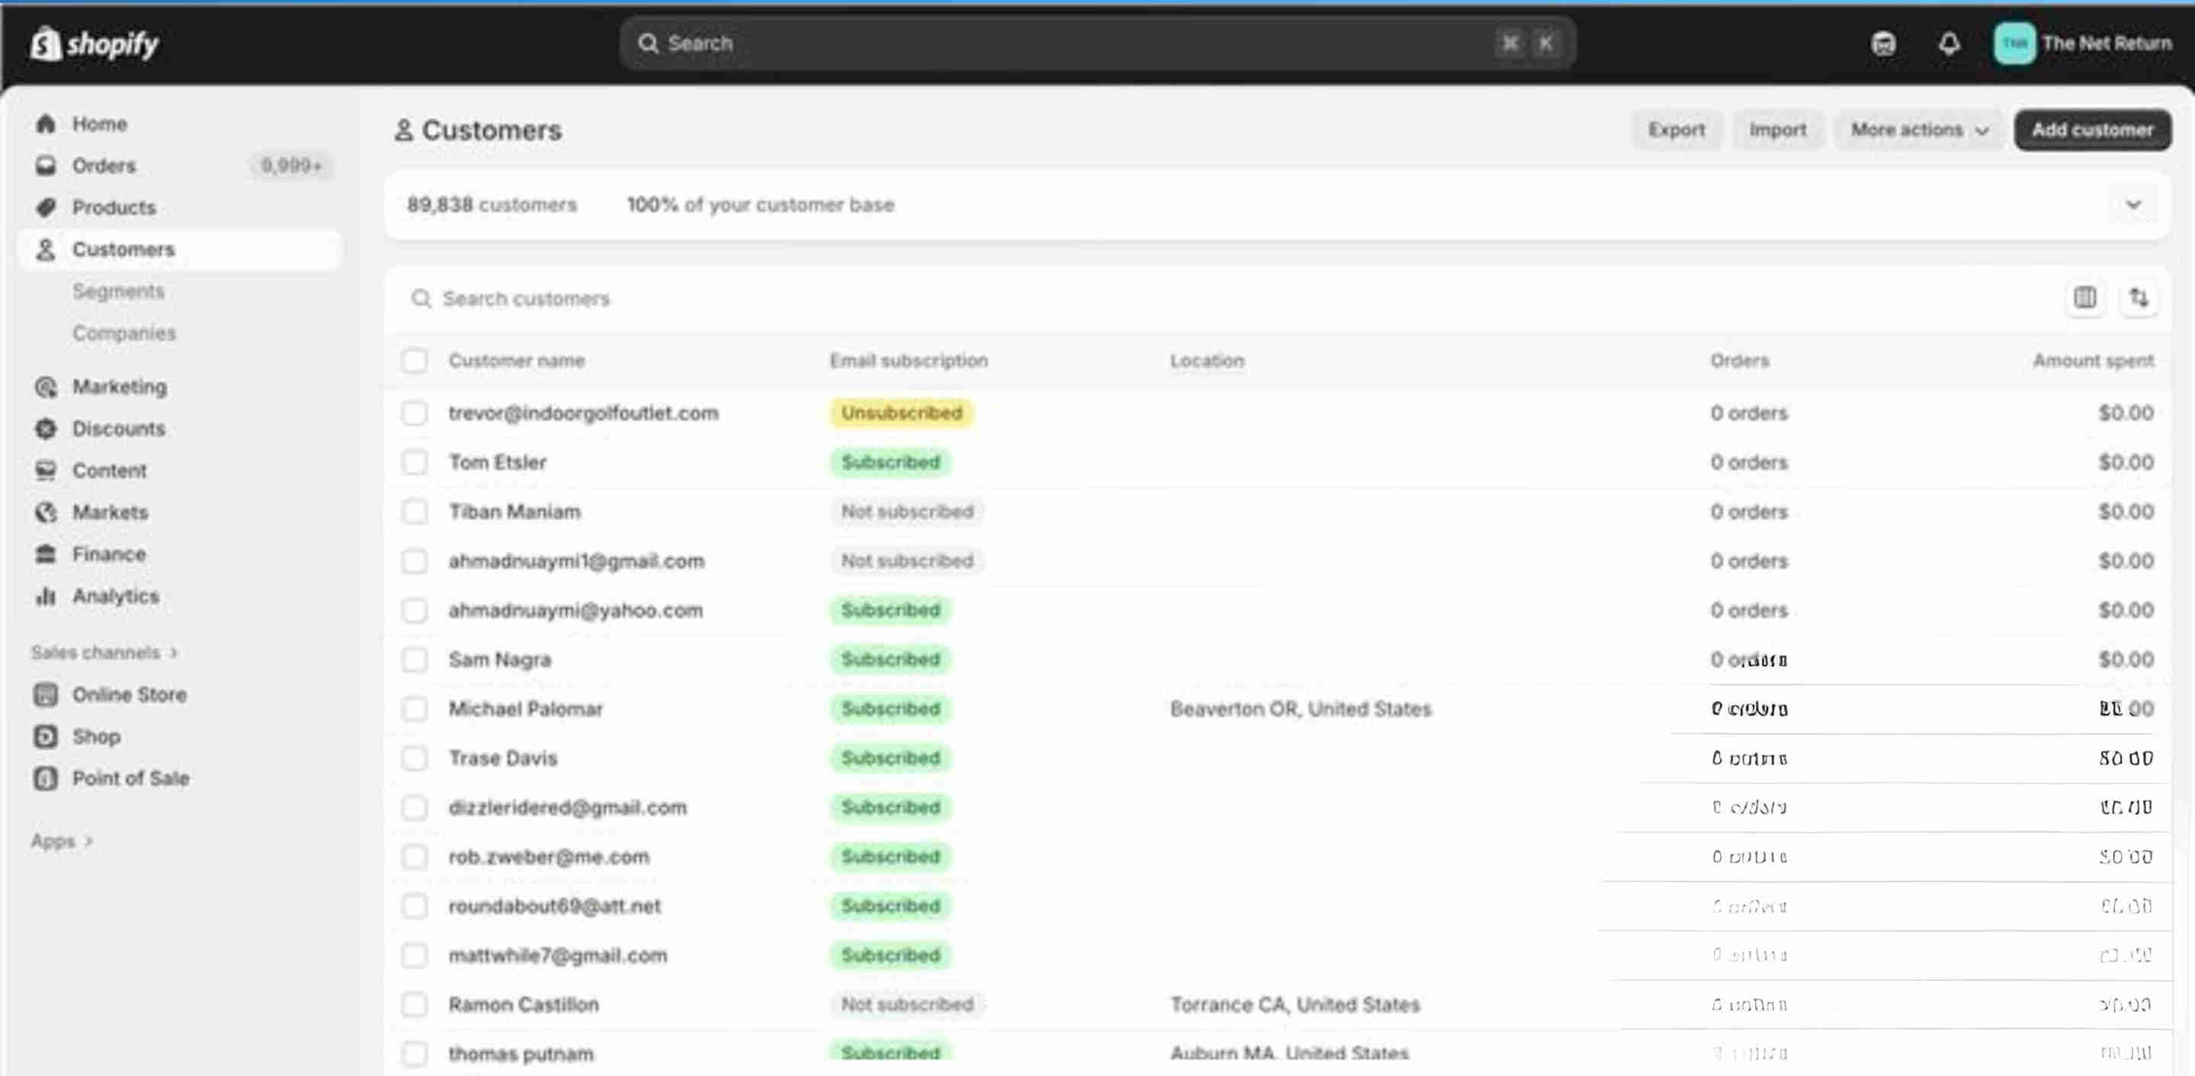The height and width of the screenshot is (1076, 2195).
Task: Click the Amount spent column header
Action: pos(2093,360)
